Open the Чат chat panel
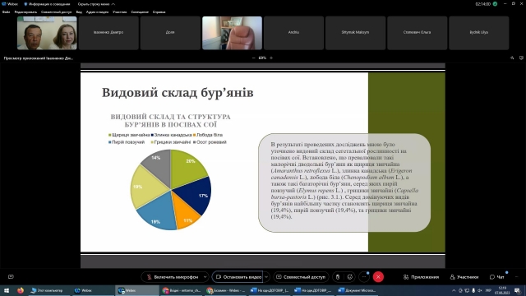 (496, 277)
